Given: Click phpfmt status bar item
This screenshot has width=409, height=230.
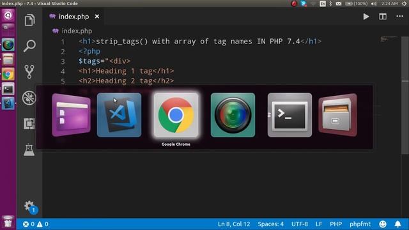Looking at the screenshot, I should pos(360,224).
